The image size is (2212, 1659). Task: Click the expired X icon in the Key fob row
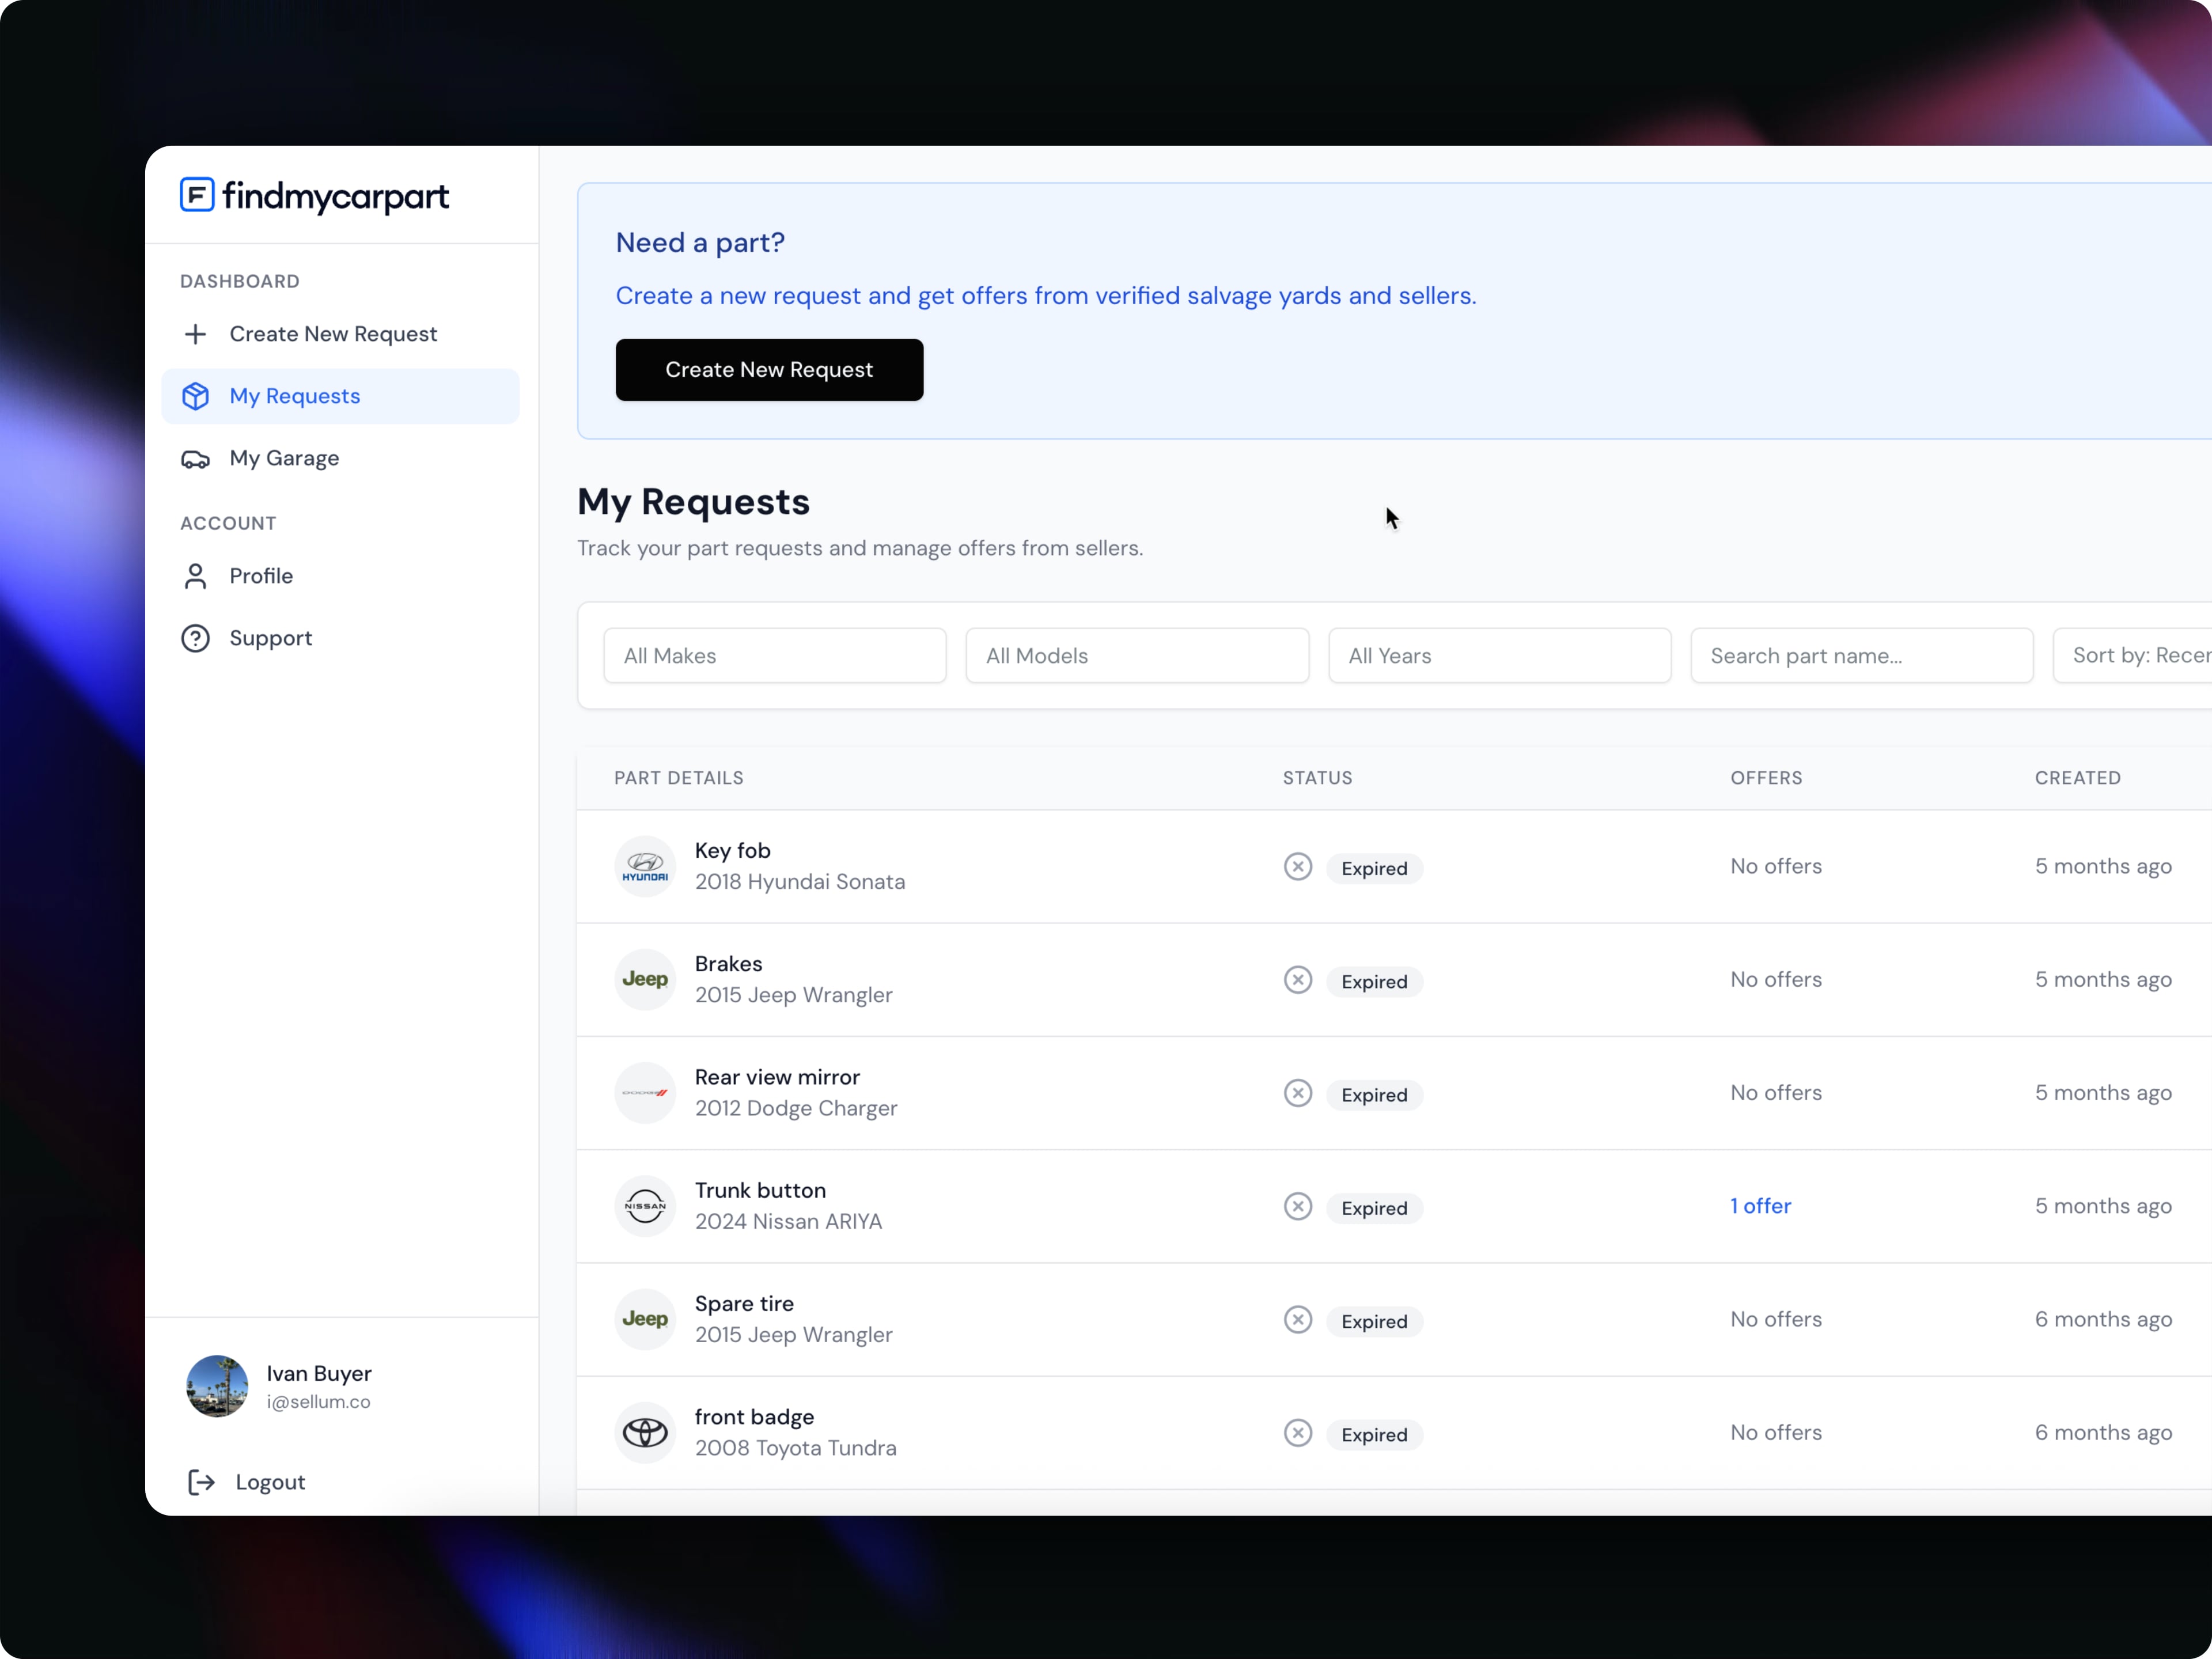[1298, 867]
